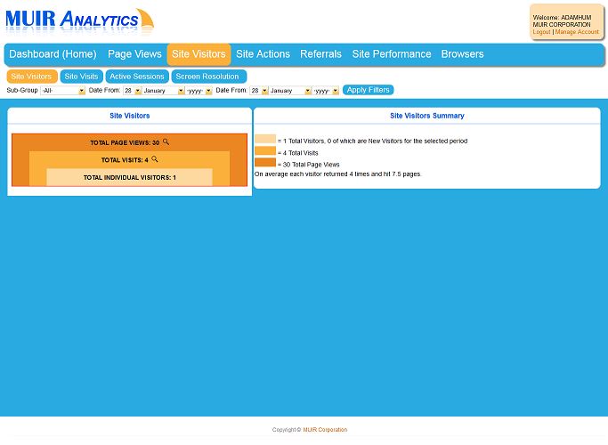The height and width of the screenshot is (445, 608).
Task: Open the second Date From year dropdown
Action: tap(325, 91)
